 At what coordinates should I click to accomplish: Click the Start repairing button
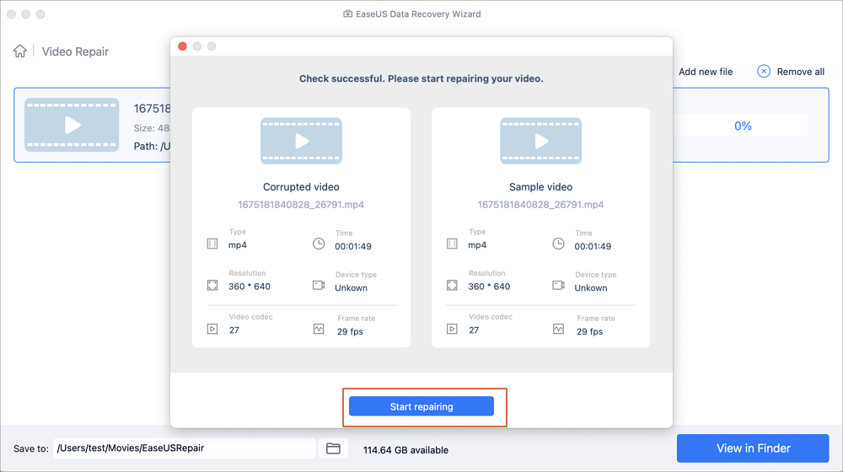click(421, 406)
